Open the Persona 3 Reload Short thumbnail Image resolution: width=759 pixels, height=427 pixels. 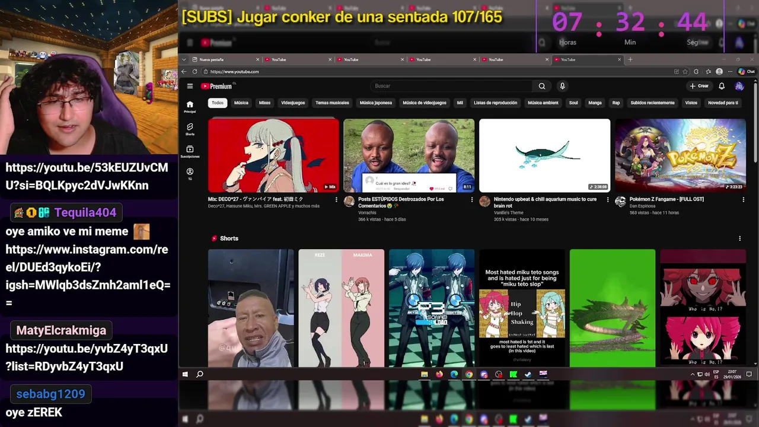(x=432, y=308)
